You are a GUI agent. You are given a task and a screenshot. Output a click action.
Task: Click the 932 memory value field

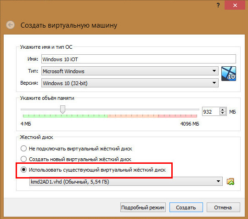pos(211,111)
